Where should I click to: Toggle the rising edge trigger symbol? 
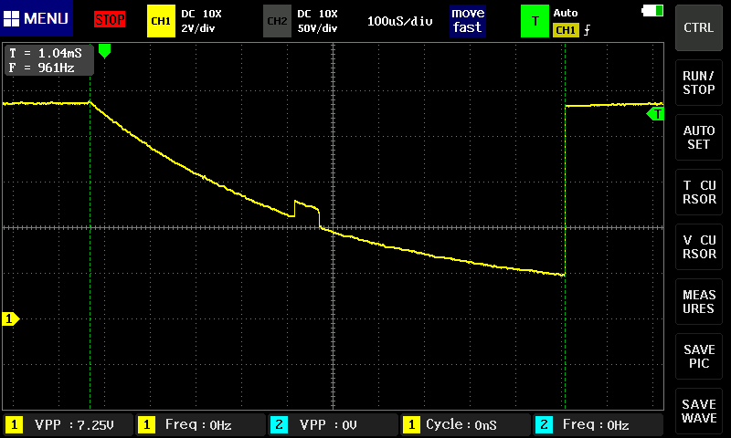point(587,30)
